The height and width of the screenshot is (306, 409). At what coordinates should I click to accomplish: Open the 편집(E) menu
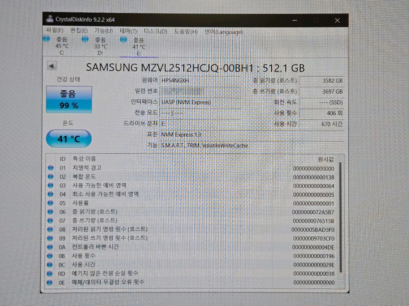click(x=79, y=31)
